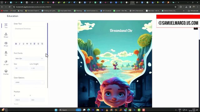The height and width of the screenshot is (112, 200).
Task: Open the Shape tool panel
Action: pos(6,35)
